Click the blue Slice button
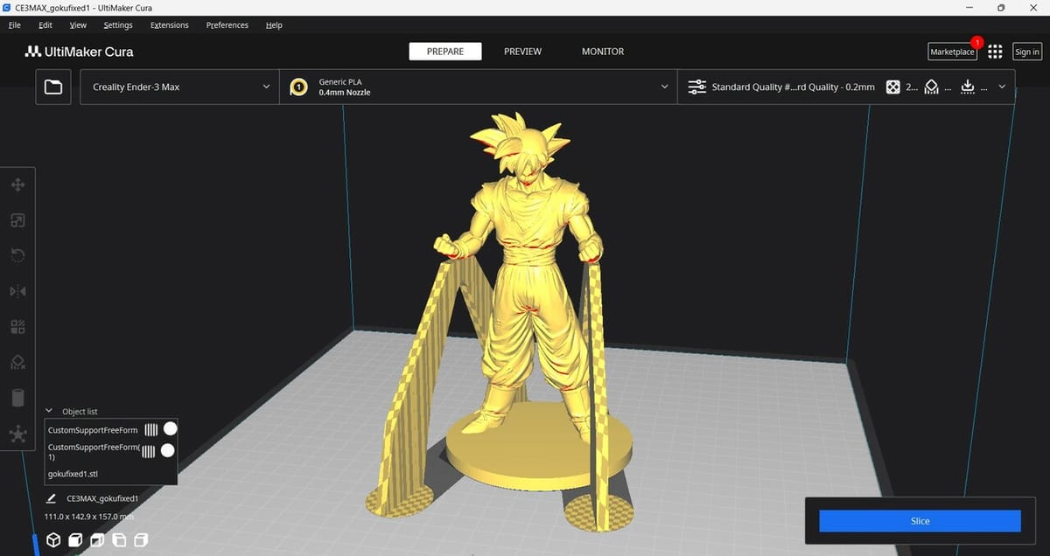 920,521
